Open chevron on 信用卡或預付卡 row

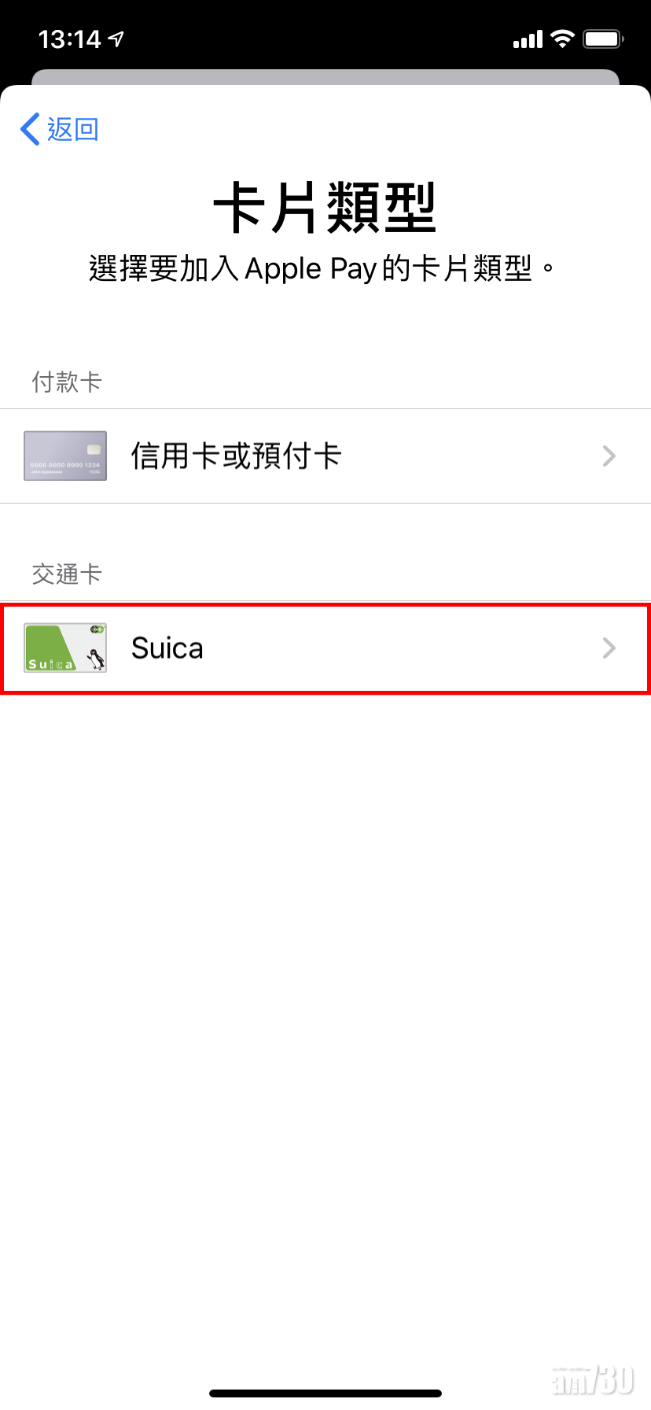(x=609, y=456)
